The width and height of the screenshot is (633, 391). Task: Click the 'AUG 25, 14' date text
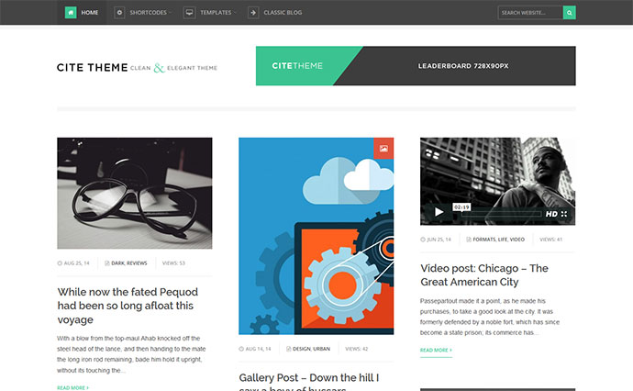pyautogui.click(x=77, y=263)
